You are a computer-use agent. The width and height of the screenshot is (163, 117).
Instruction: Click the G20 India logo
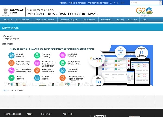(x=144, y=12)
